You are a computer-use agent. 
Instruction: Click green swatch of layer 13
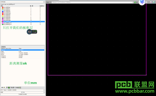3,24
